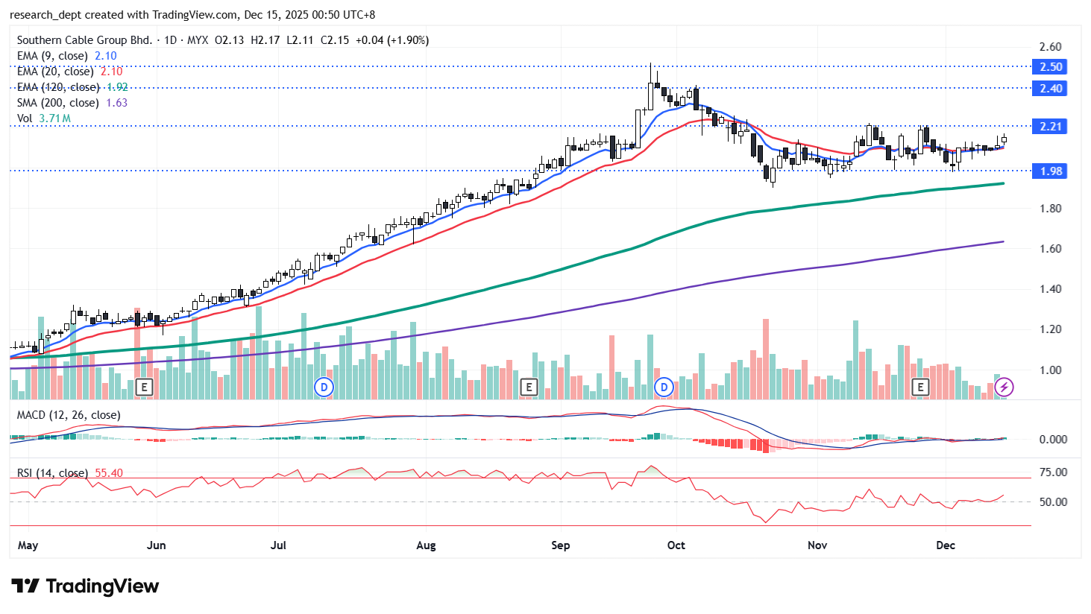This screenshot has height=614, width=1091.
Task: Click the earnings marker in late August
Action: click(x=529, y=387)
